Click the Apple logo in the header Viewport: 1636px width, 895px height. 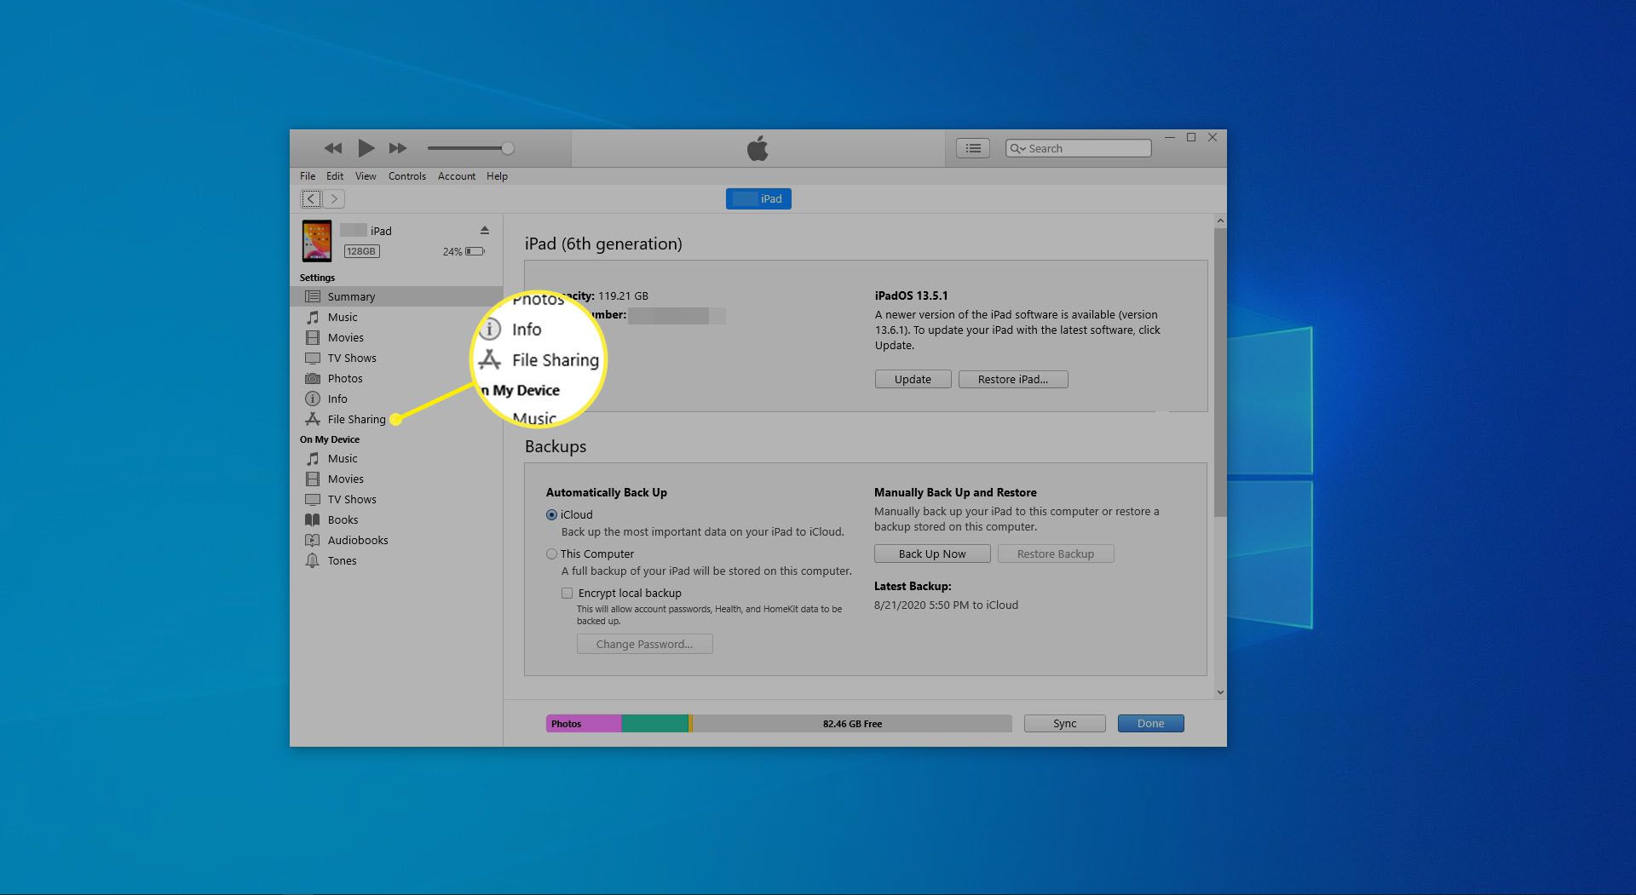[x=758, y=148]
